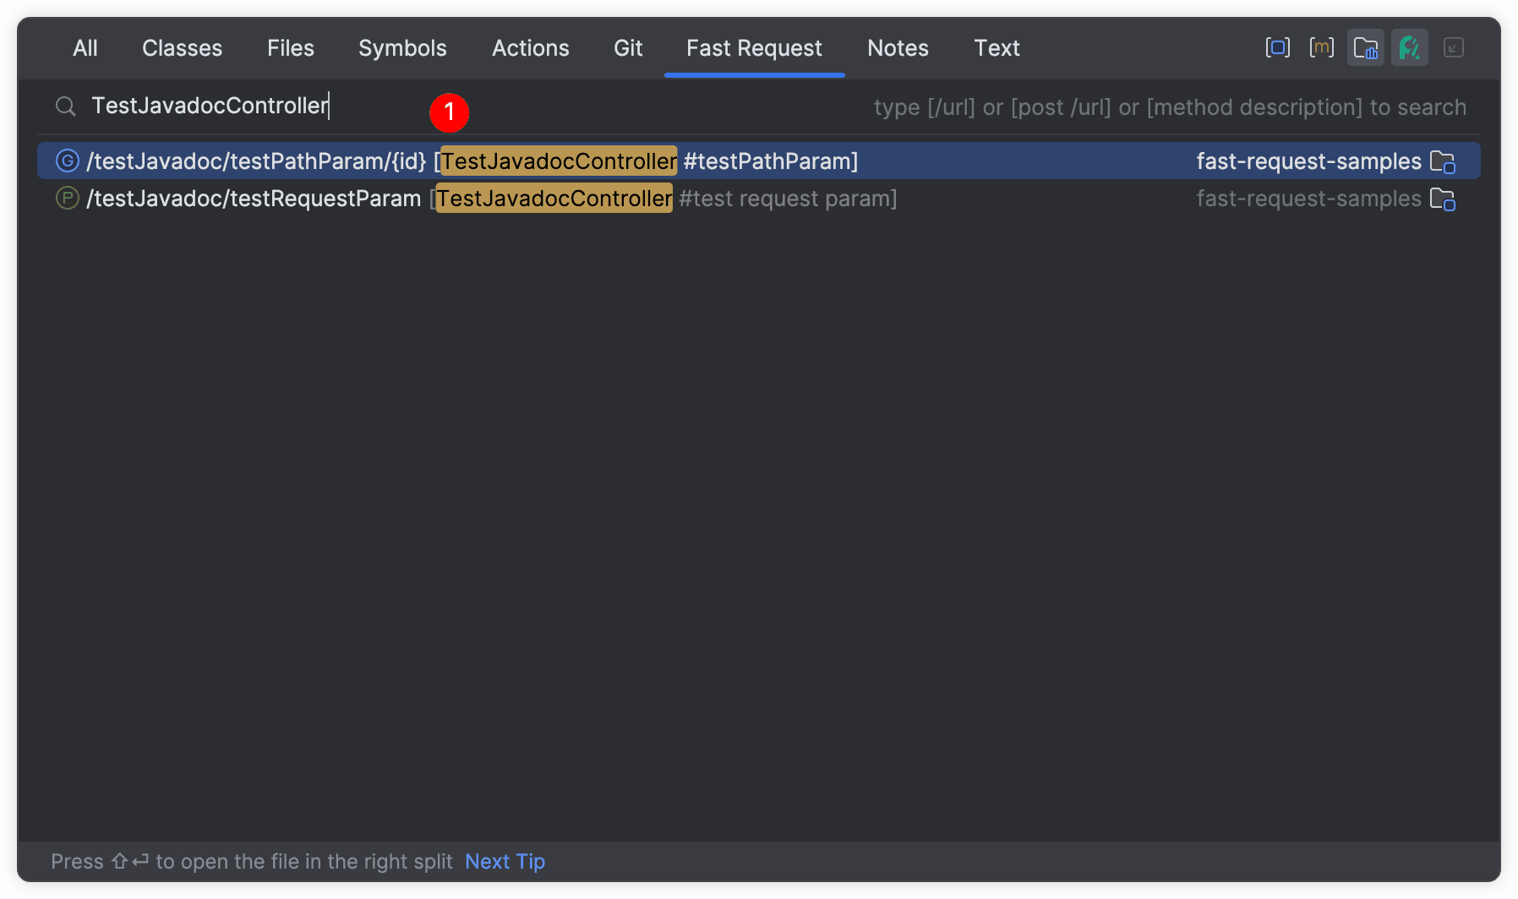Open the Notes tab
This screenshot has height=899, width=1518.
coord(898,48)
